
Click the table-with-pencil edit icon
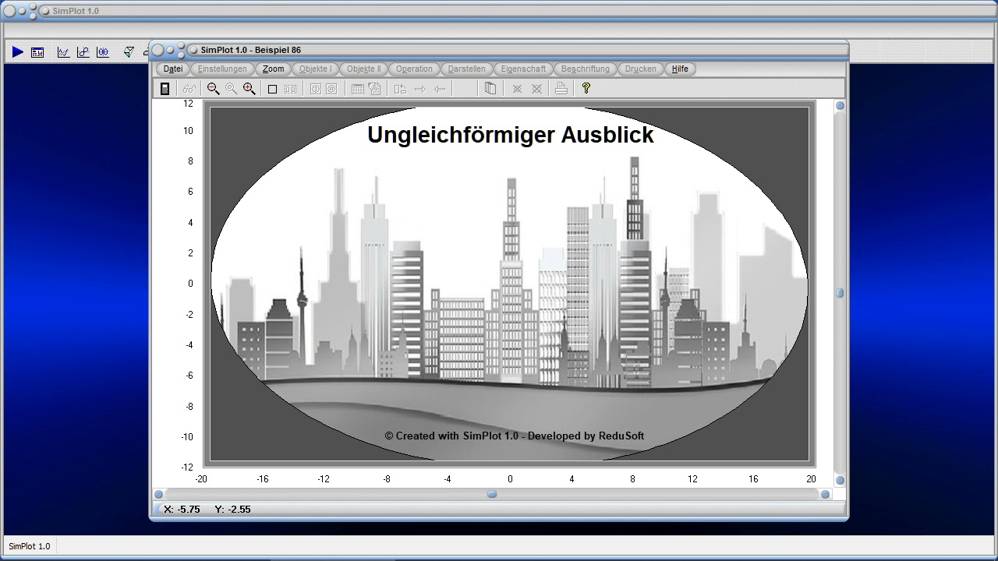tap(374, 89)
